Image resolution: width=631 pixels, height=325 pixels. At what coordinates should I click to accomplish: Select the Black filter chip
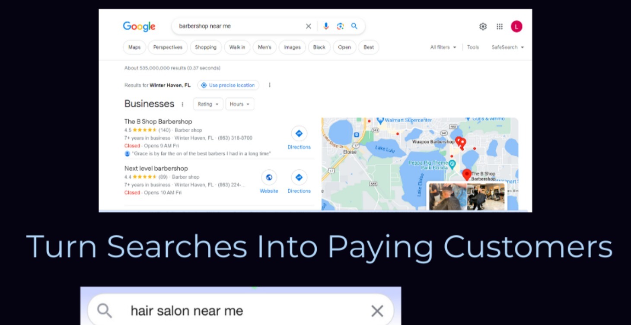pyautogui.click(x=319, y=47)
